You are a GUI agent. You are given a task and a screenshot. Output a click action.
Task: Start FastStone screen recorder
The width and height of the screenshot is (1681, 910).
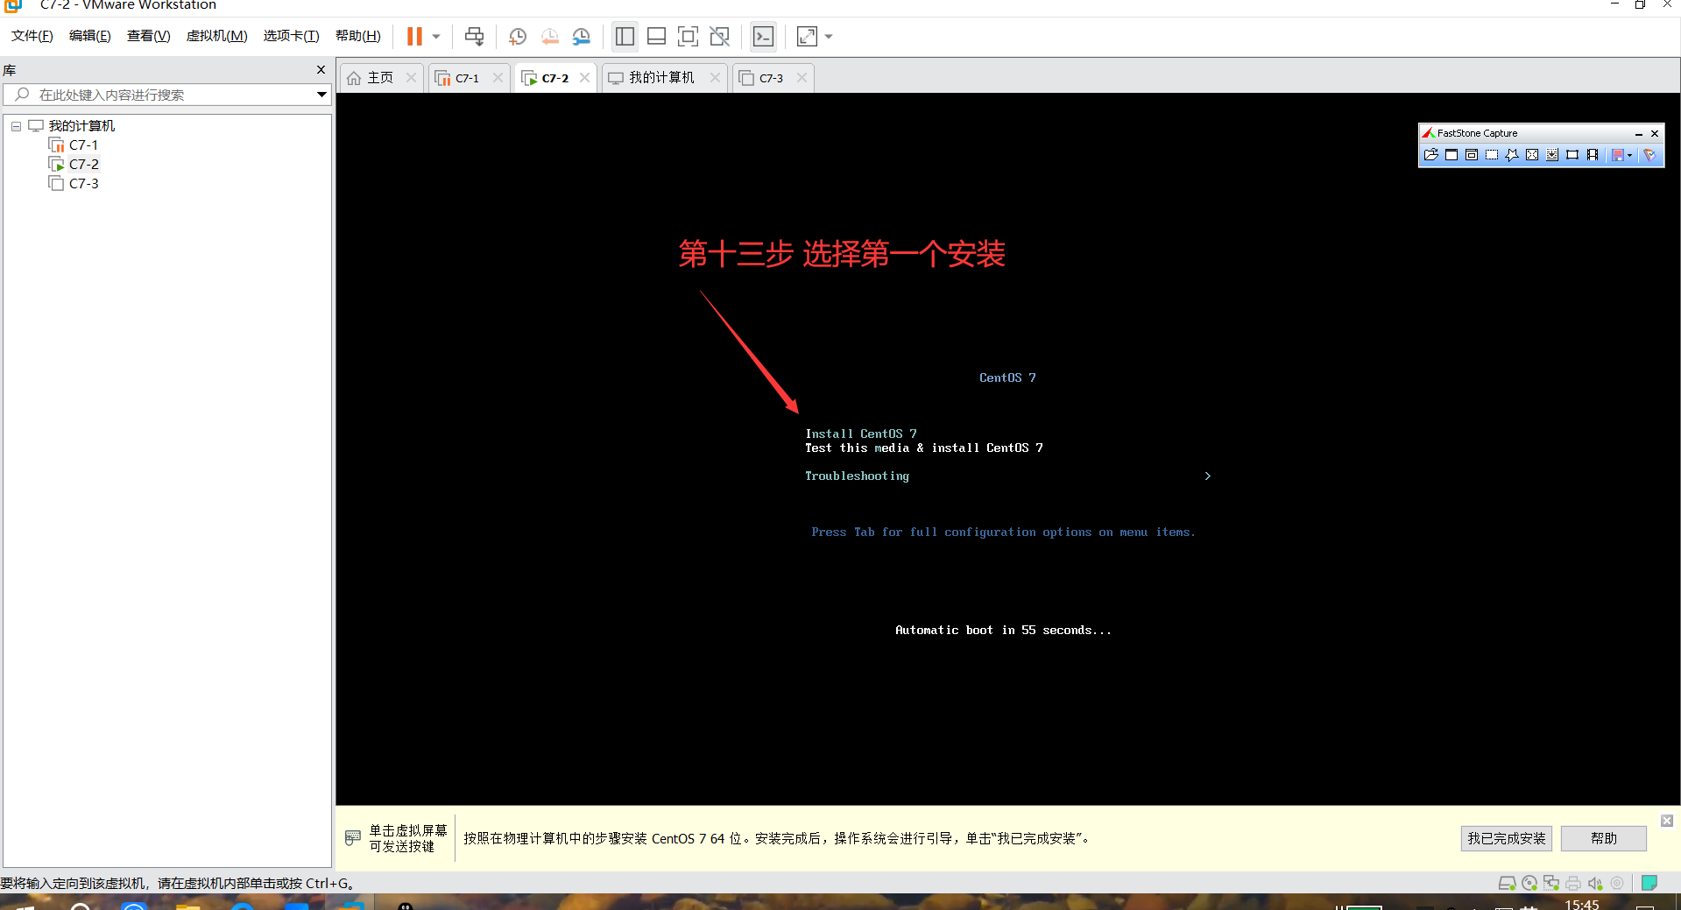pos(1593,155)
